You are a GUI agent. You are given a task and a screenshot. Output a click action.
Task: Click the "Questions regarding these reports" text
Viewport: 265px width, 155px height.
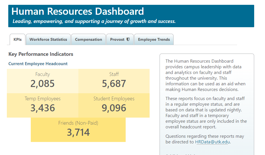point(205,136)
